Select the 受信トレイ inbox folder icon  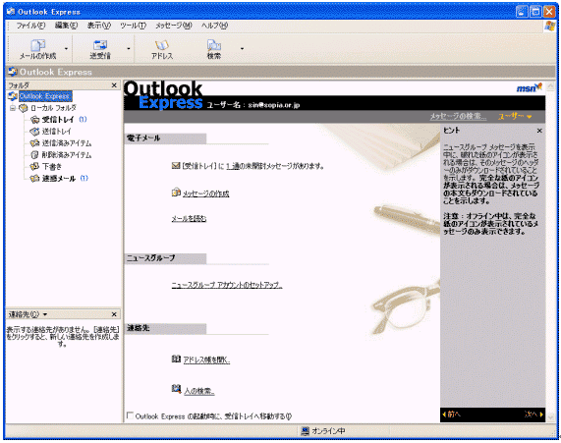(34, 120)
